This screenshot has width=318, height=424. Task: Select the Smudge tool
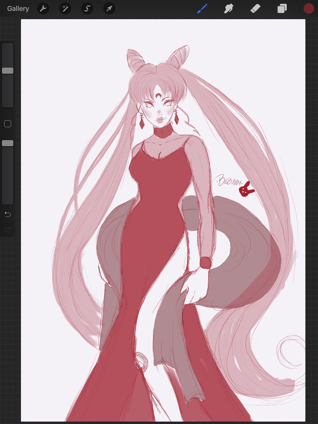[229, 8]
